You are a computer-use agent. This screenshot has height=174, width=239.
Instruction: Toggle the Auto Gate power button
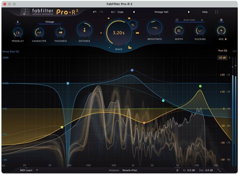pyautogui.click(x=177, y=20)
